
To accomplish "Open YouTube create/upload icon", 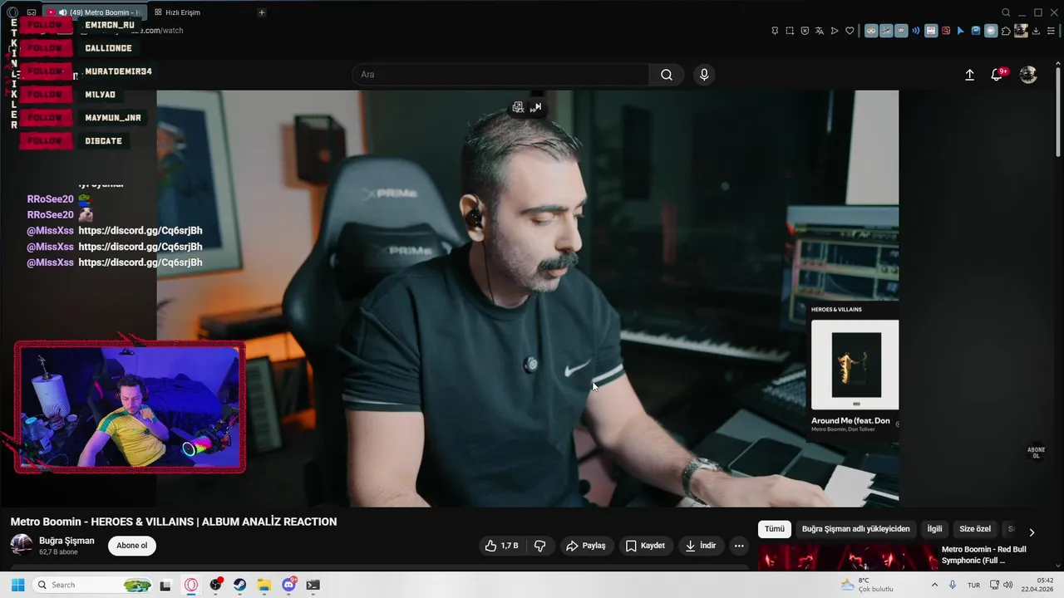I will pos(969,75).
